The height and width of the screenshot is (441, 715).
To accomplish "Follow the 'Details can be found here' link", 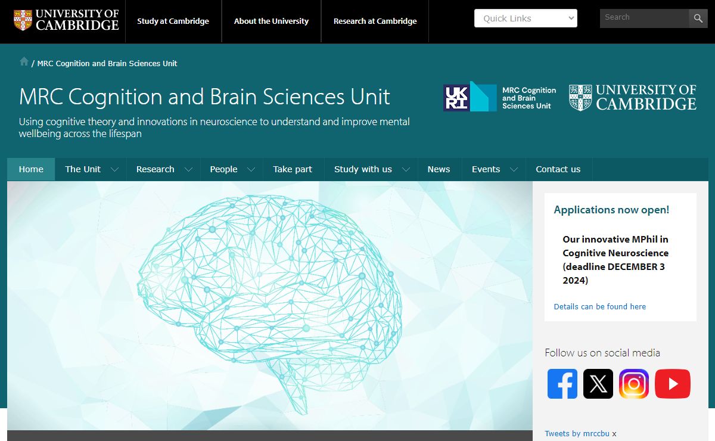I will 600,306.
